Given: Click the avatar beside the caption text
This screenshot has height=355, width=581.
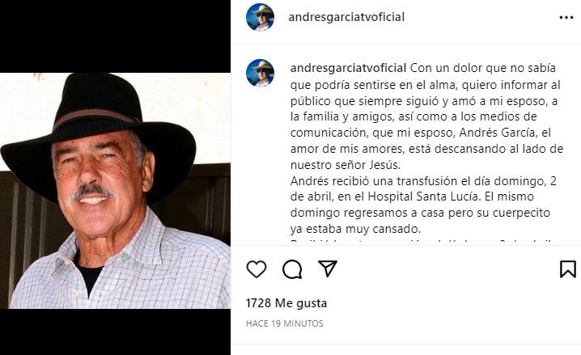Looking at the screenshot, I should 260,73.
